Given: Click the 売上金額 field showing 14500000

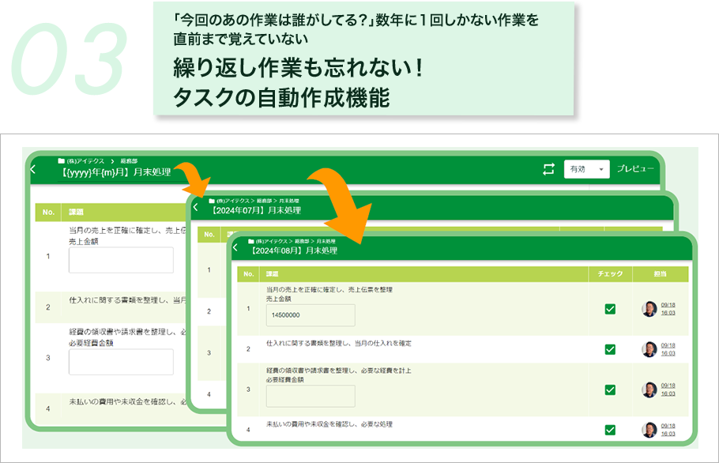Looking at the screenshot, I should click(x=310, y=314).
